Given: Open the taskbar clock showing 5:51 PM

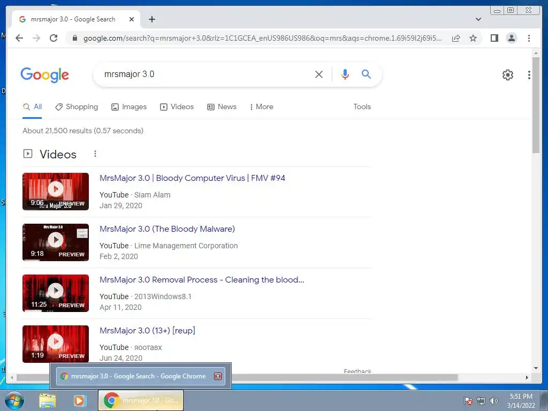Looking at the screenshot, I should (x=521, y=401).
